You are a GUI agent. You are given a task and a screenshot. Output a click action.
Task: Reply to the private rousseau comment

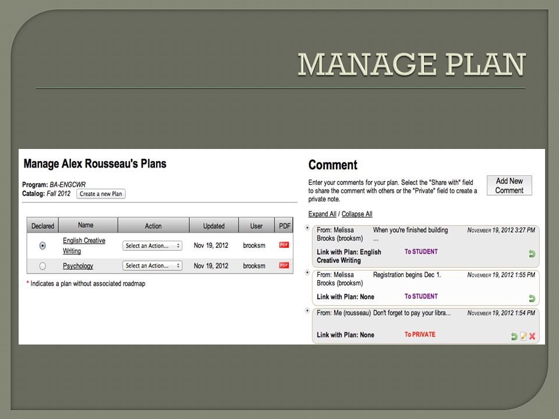(514, 336)
